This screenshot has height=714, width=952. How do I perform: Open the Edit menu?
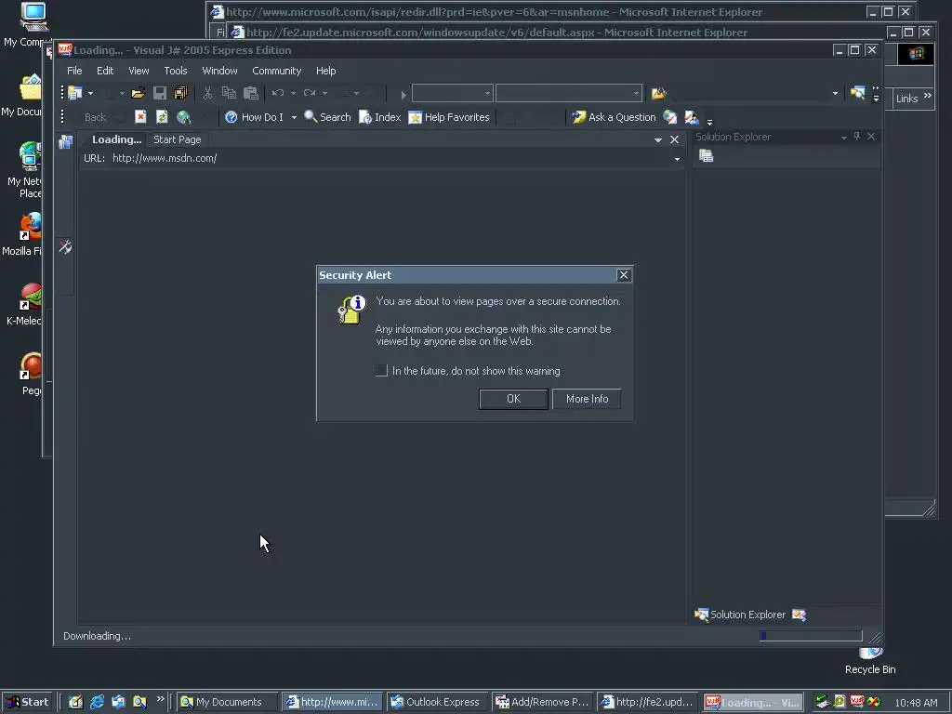point(105,71)
